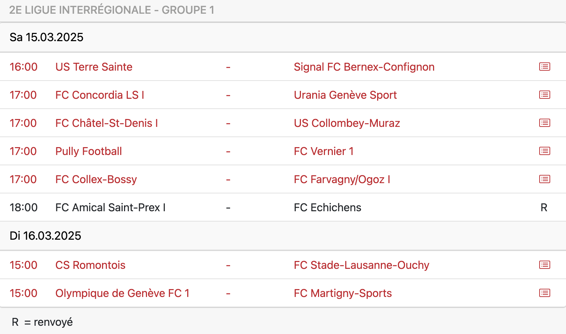Open match details icon for FC Collex-Bossy game
This screenshot has width=566, height=334.
[x=544, y=179]
